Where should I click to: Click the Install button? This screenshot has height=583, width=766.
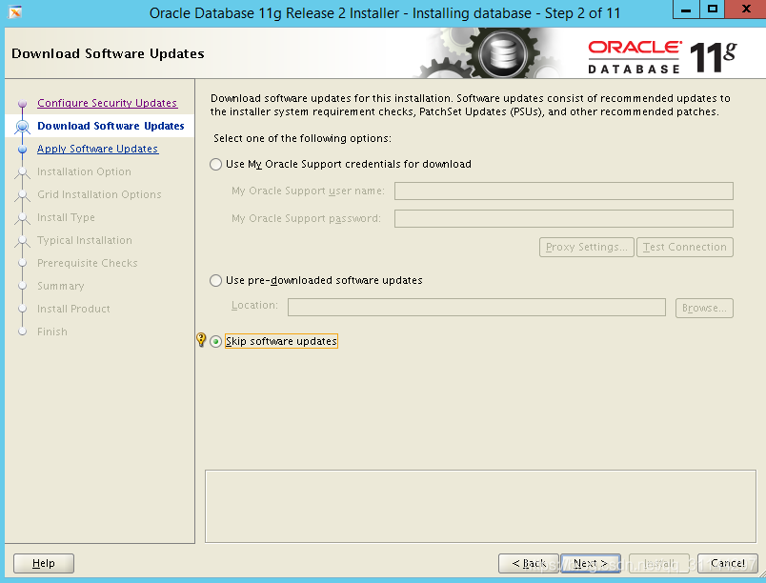(659, 563)
